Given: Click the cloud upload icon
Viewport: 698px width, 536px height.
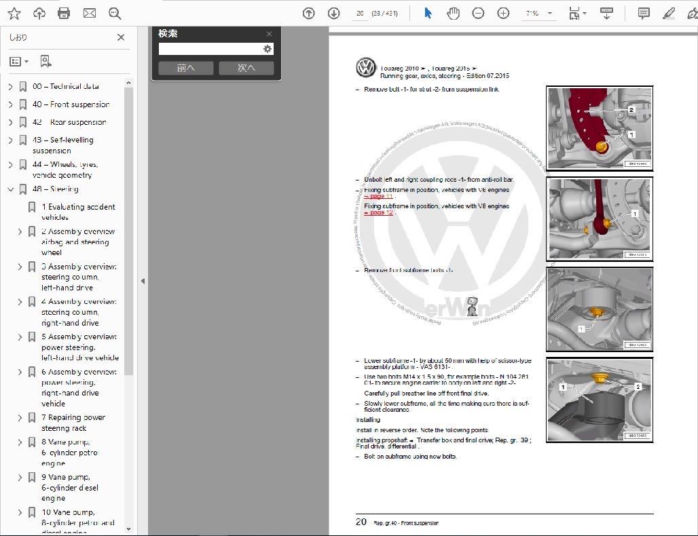Looking at the screenshot, I should click(39, 14).
